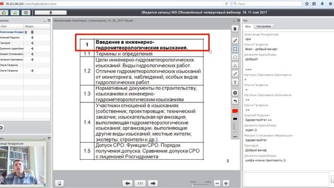This screenshot has height=188, width=334.
Task: Maximize the users panel
Action: [x=49, y=20]
